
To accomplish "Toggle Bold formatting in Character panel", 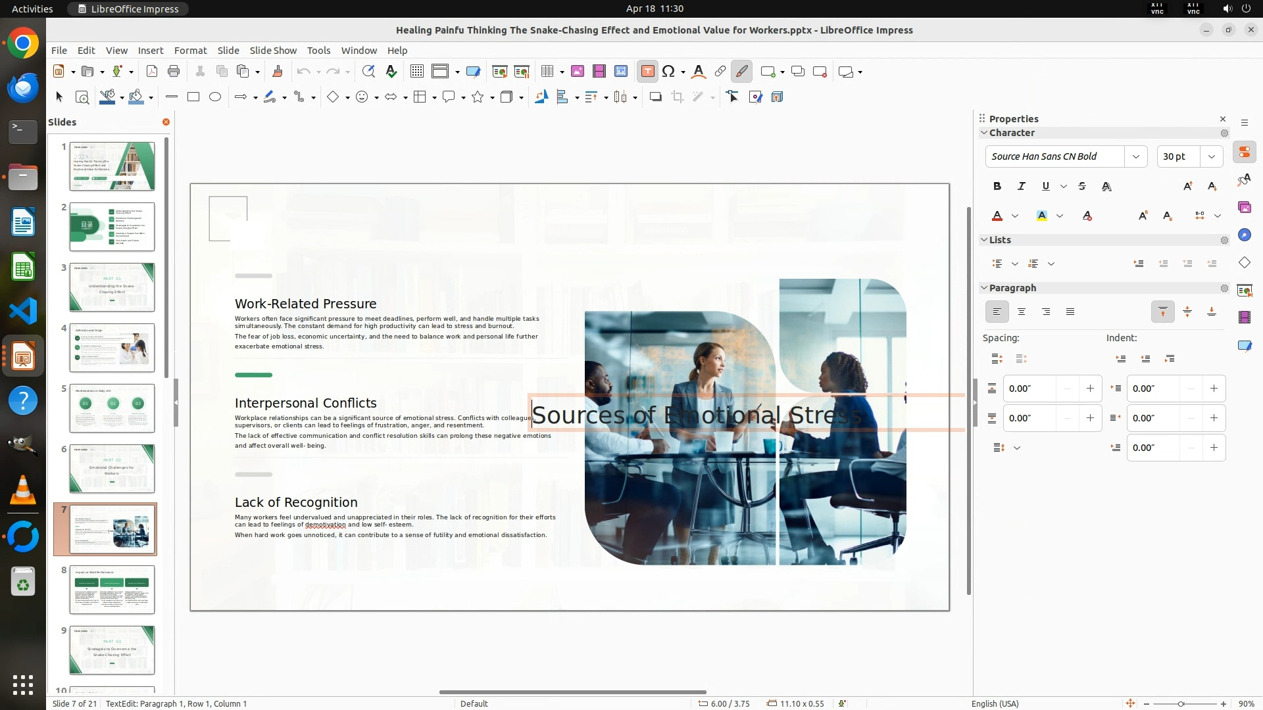I will pos(997,187).
